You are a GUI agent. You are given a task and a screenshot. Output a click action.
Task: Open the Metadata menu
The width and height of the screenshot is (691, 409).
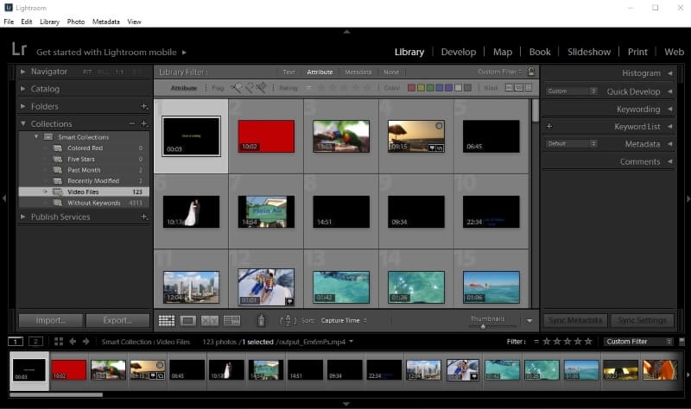tap(105, 22)
